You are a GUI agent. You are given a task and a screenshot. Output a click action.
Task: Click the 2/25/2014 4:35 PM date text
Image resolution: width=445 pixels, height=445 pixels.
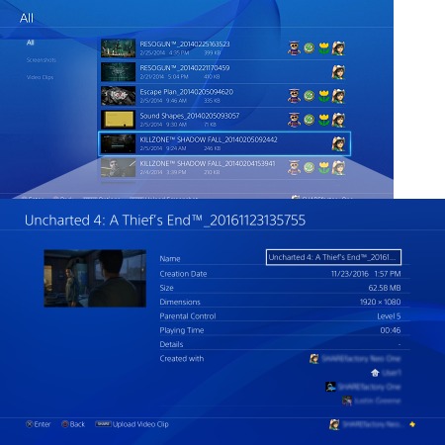coord(164,52)
